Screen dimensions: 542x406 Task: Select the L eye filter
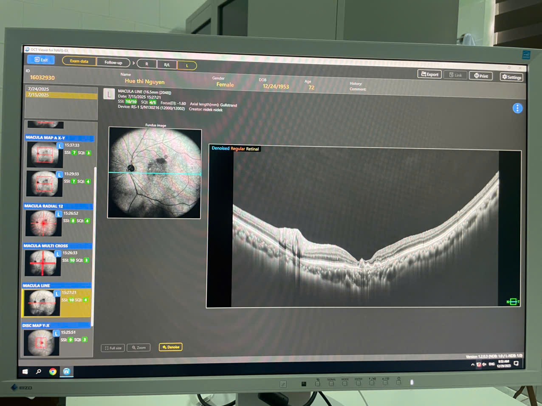point(187,65)
